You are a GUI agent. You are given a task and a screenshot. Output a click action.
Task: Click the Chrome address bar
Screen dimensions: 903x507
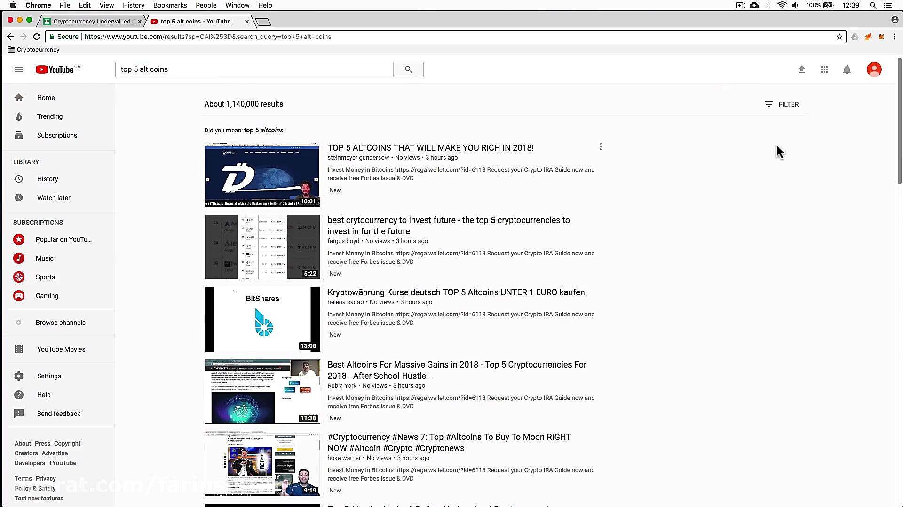pyautogui.click(x=445, y=37)
